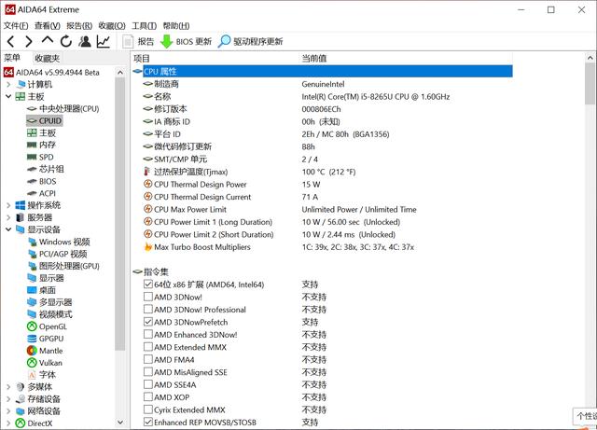Screen dimensions: 597x430
Task: Toggle the 64位 x86 扩展 checkbox
Action: coord(148,284)
